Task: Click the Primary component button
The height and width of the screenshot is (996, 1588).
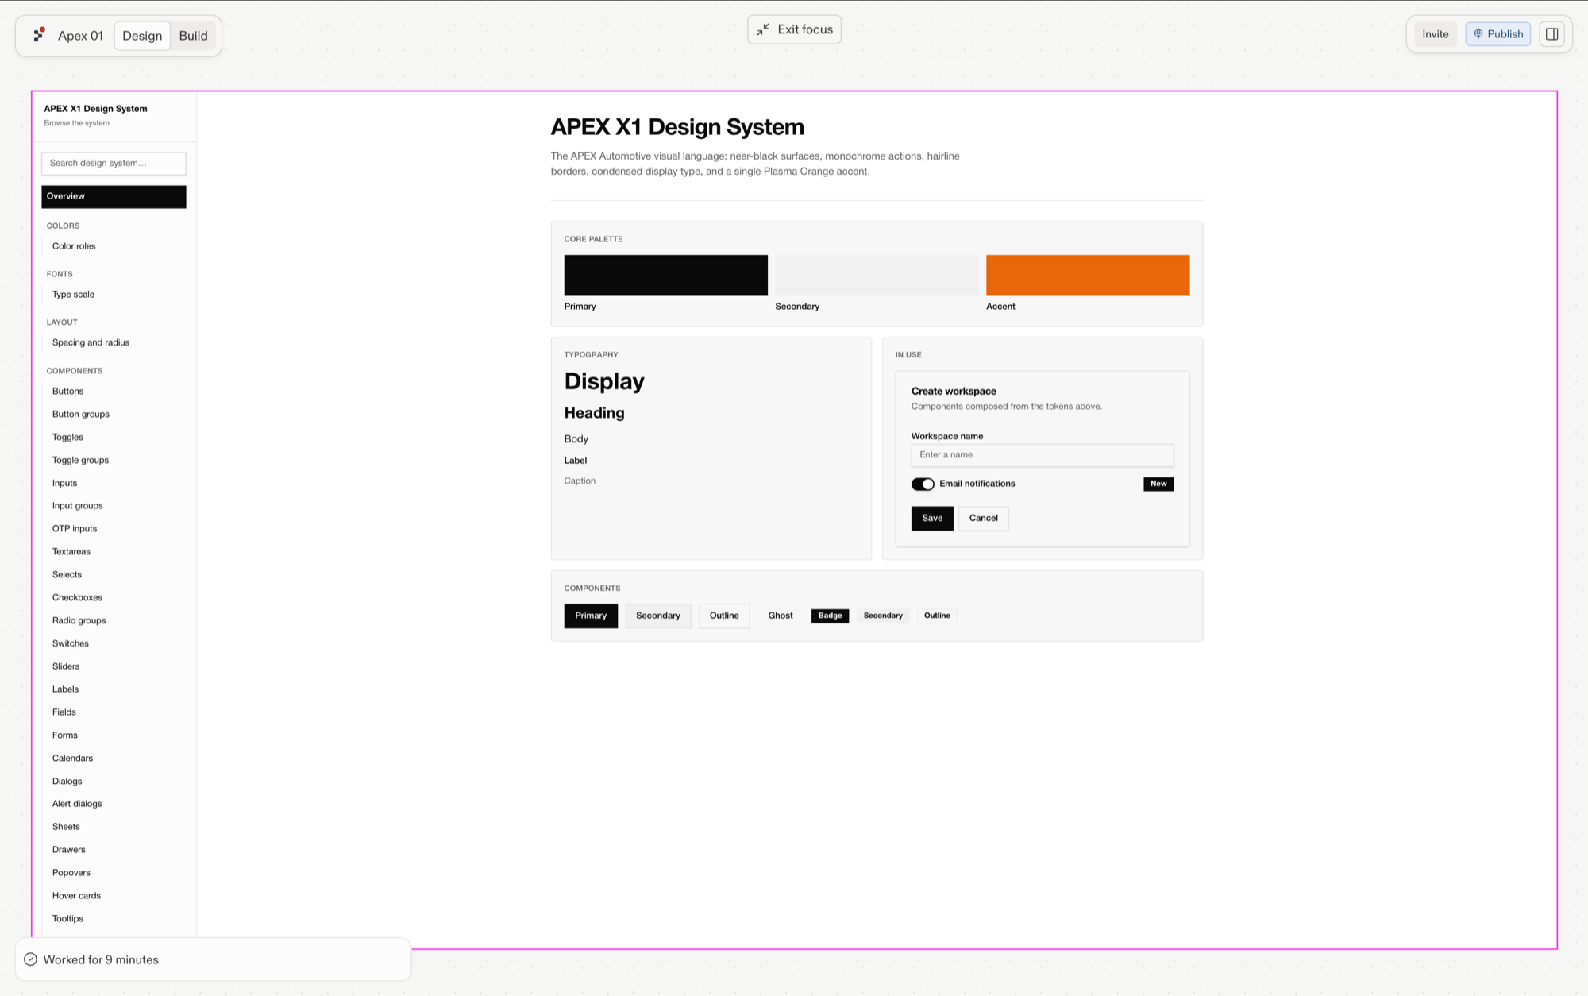Action: click(591, 616)
